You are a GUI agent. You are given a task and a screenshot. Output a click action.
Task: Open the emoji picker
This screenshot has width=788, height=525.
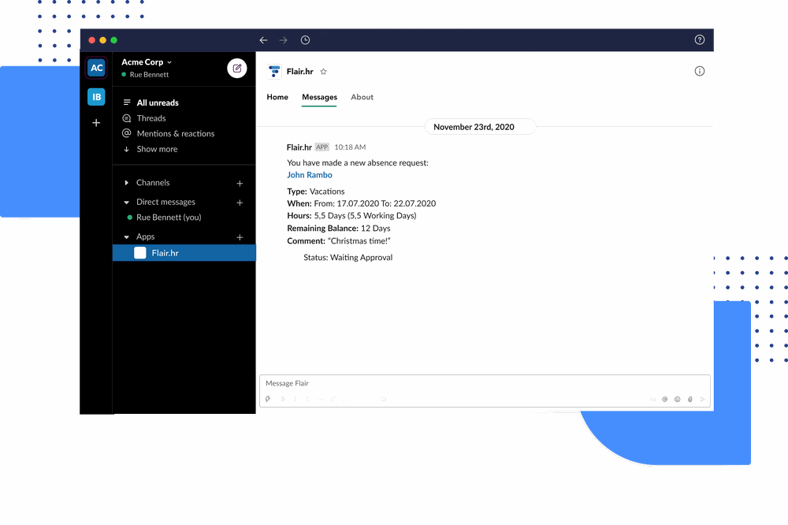pyautogui.click(x=678, y=400)
